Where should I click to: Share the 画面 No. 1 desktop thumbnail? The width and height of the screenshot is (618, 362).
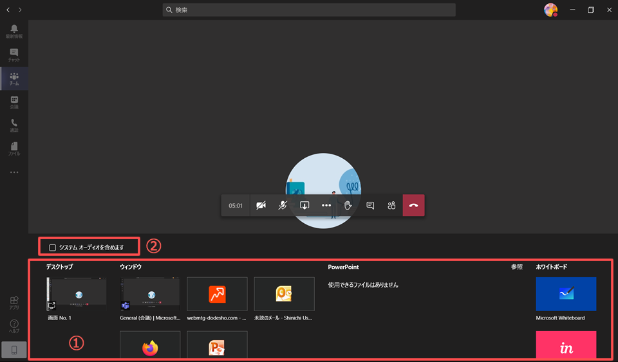(x=77, y=294)
